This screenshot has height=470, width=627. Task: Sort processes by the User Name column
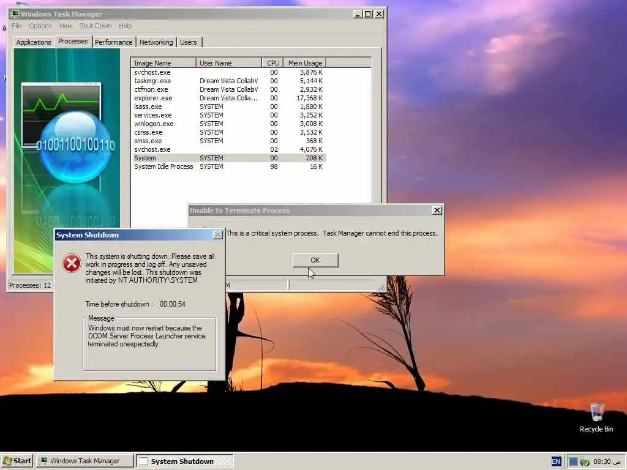[x=229, y=63]
